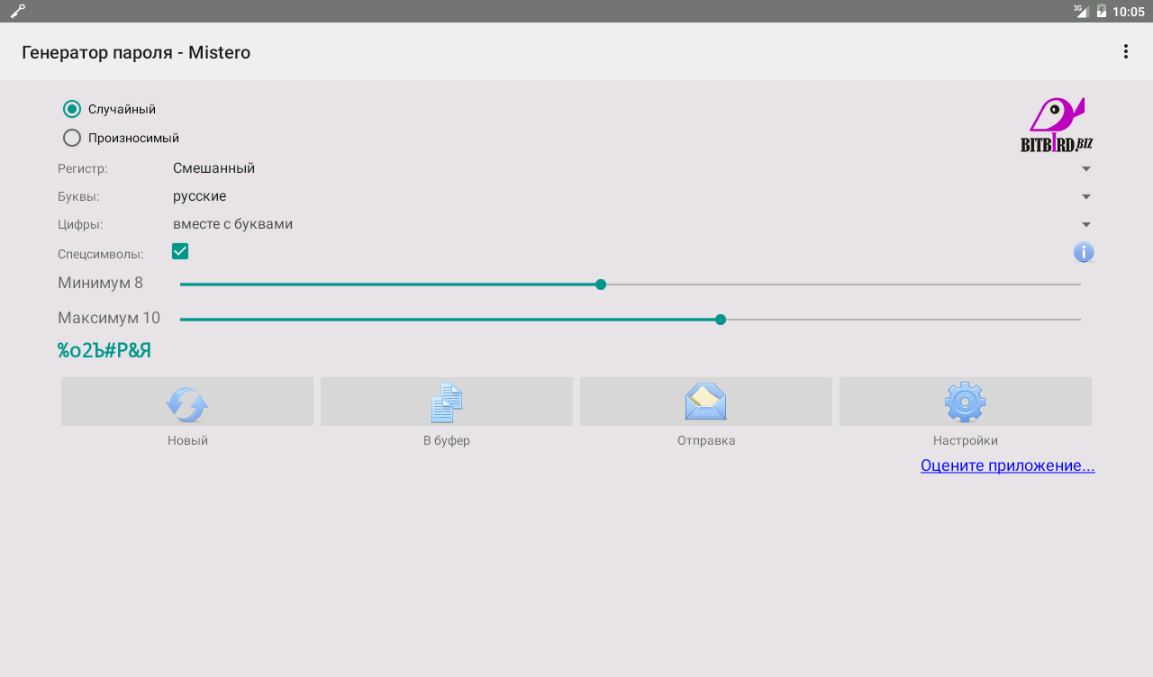This screenshot has height=677, width=1153.
Task: Tap the wrench icon in the status bar
Action: pyautogui.click(x=18, y=11)
